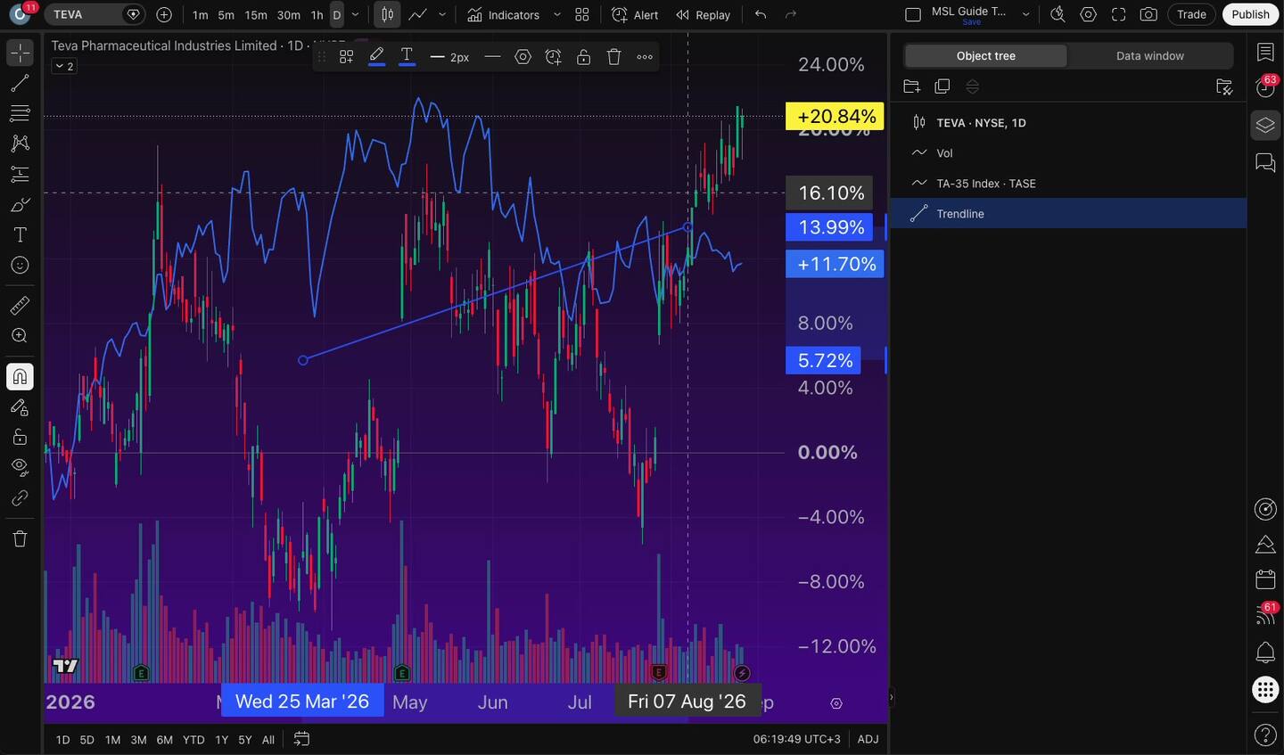This screenshot has width=1284, height=755.
Task: Start bar Replay mode
Action: point(703,14)
